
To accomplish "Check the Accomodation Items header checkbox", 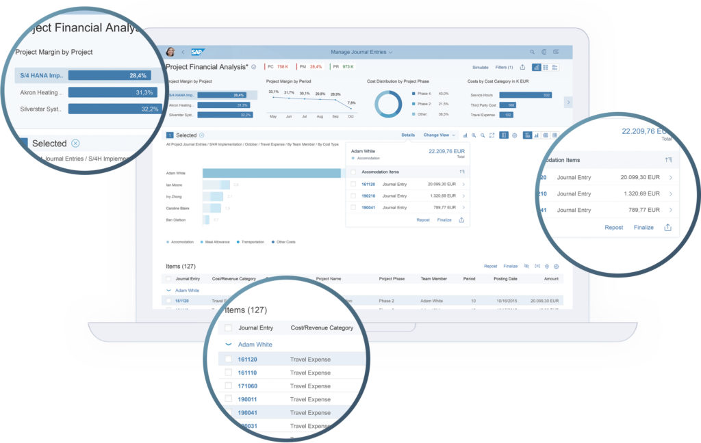I will [x=353, y=172].
